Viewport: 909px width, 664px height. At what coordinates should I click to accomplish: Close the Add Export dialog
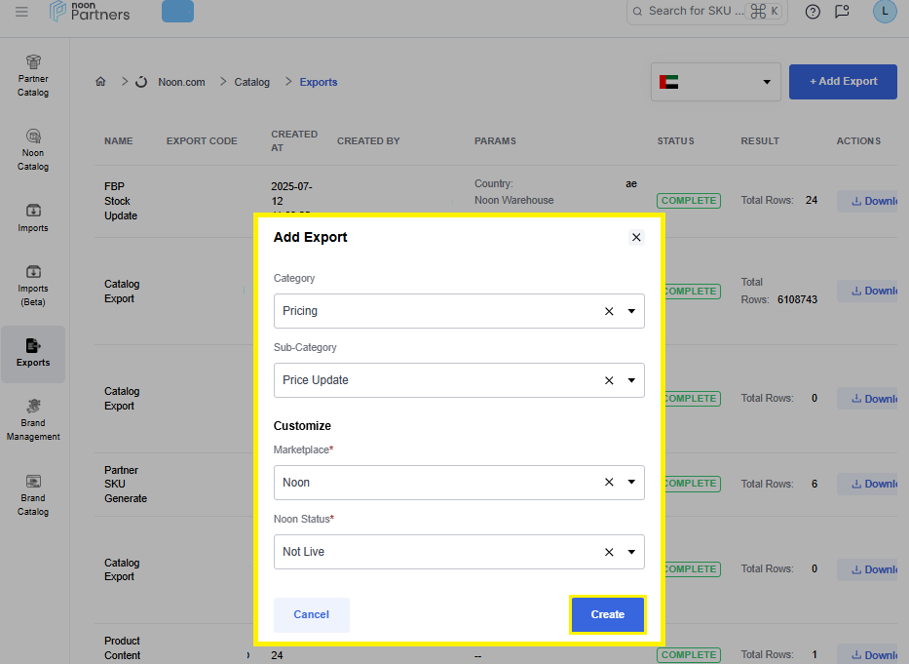(636, 237)
